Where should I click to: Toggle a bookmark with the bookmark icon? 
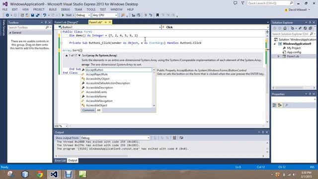pyautogui.click(x=158, y=15)
